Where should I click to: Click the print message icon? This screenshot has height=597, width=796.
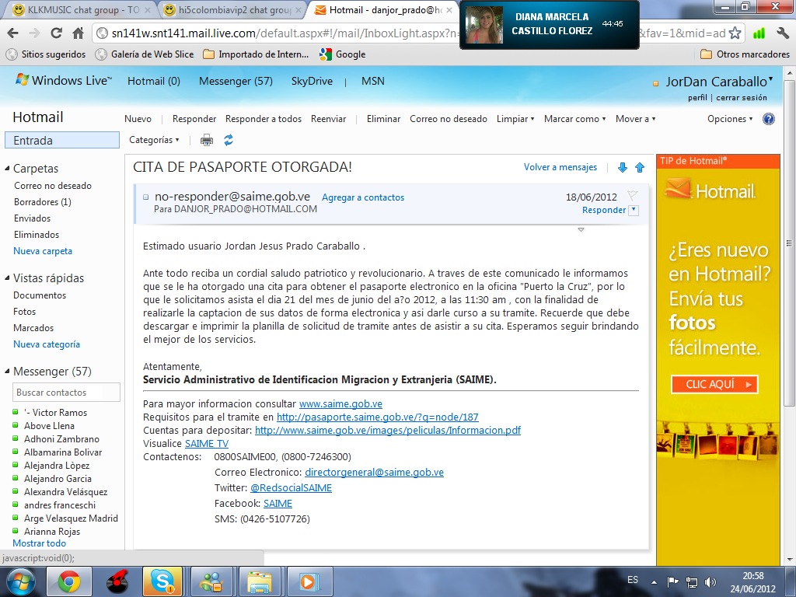pos(207,140)
